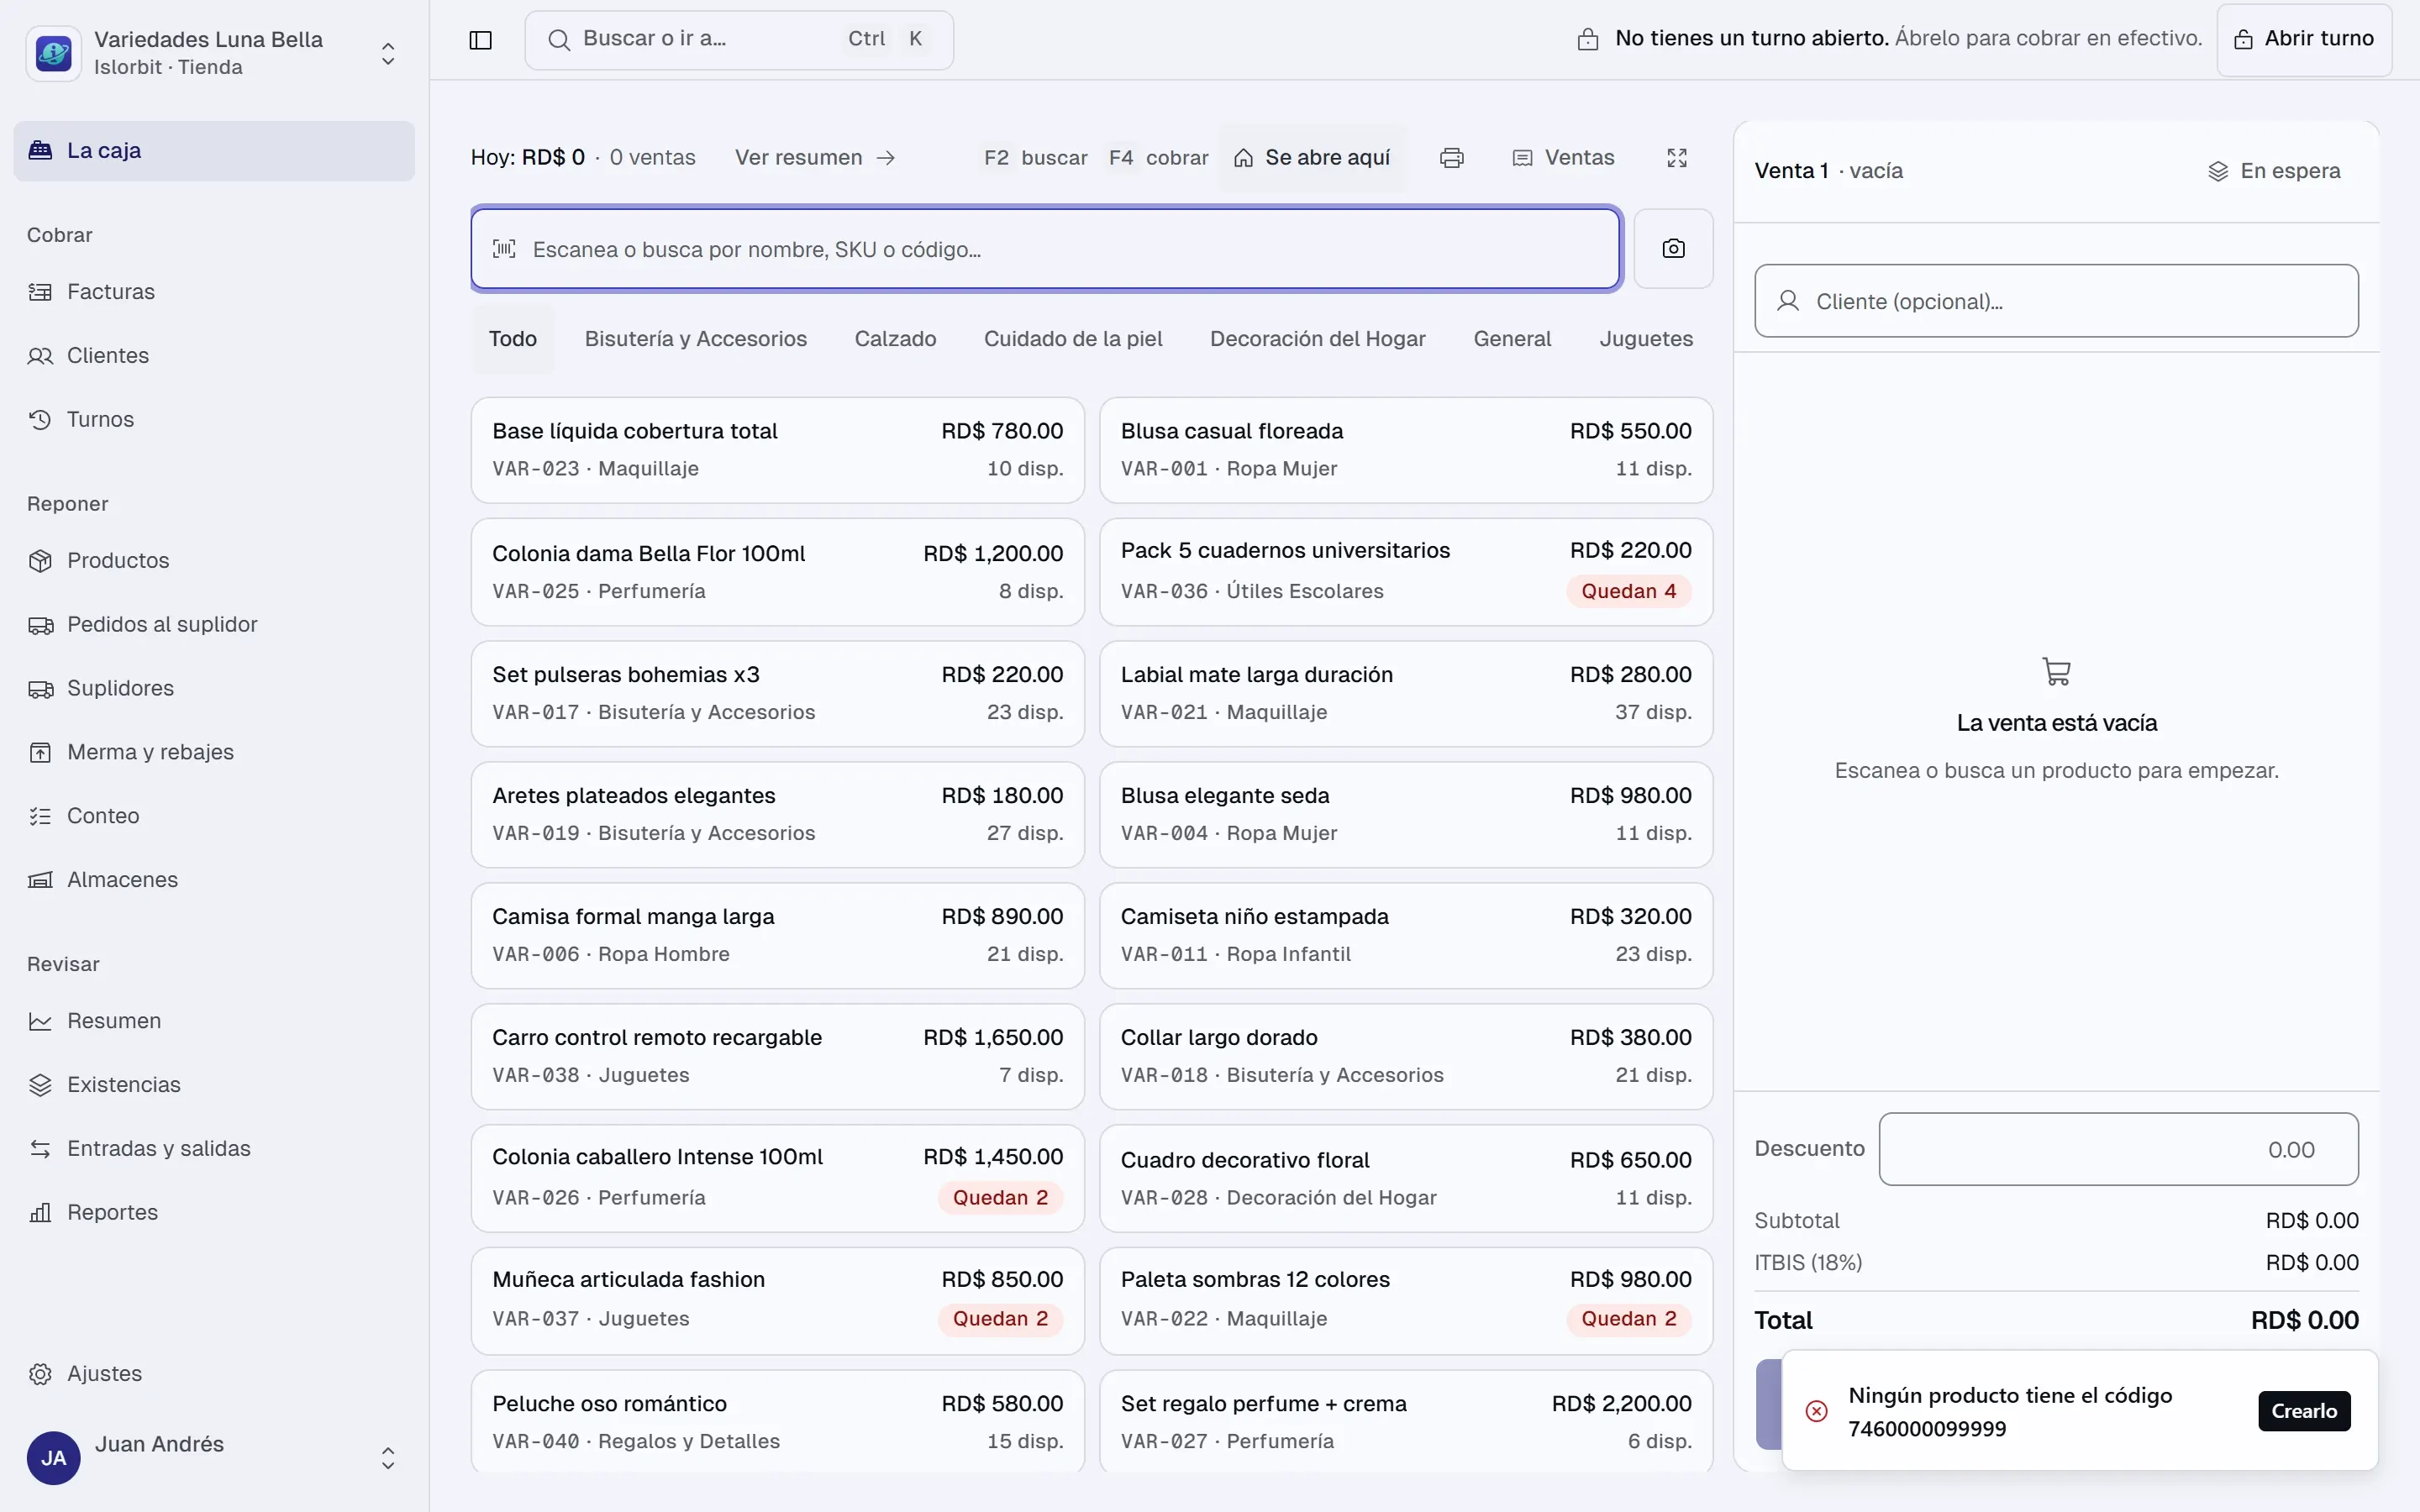Expand Variedades Luna Bella store switcher
The width and height of the screenshot is (2420, 1512).
214,53
